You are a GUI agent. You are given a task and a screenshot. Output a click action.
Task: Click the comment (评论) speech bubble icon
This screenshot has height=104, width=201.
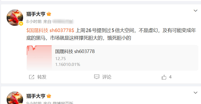pyautogui.click(x=97, y=77)
